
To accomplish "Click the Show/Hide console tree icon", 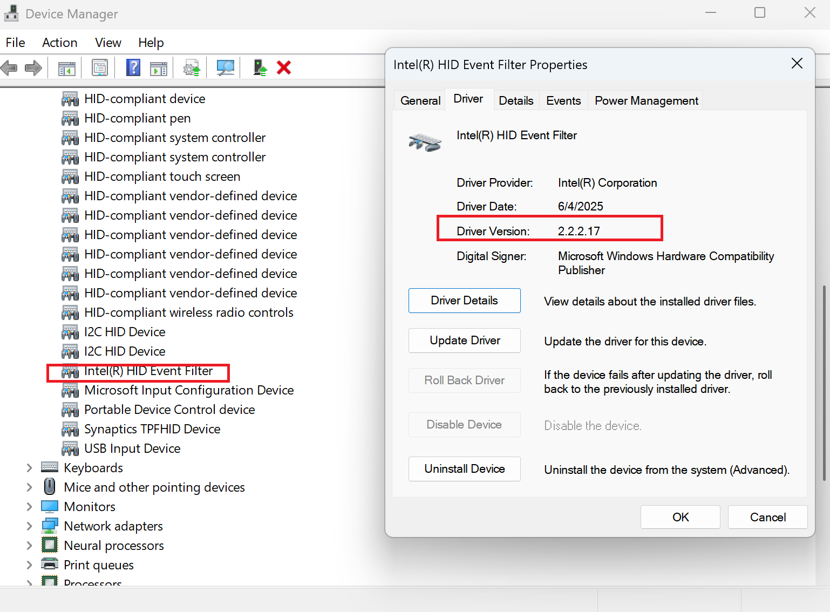I will (x=66, y=68).
